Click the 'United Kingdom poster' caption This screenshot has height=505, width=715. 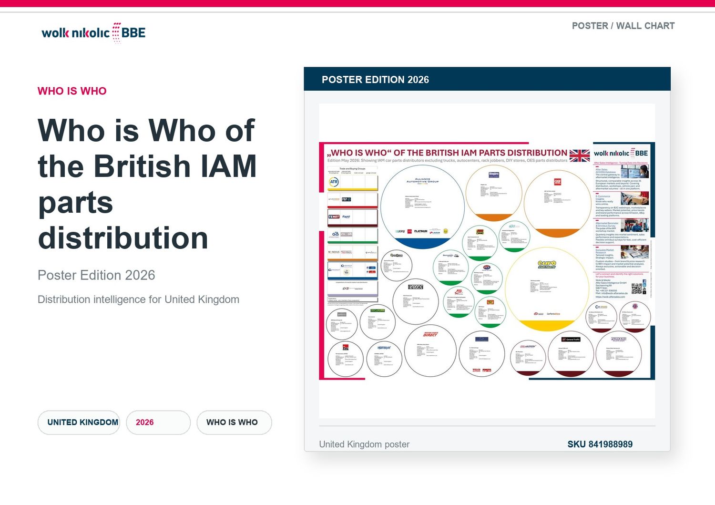pos(364,444)
